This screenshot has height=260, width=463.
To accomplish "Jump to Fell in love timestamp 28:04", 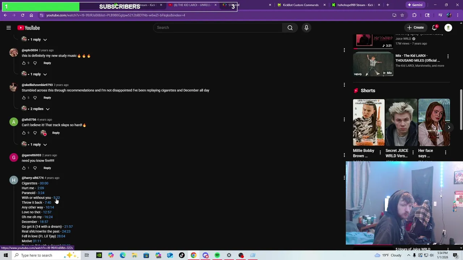I will click(x=61, y=236).
